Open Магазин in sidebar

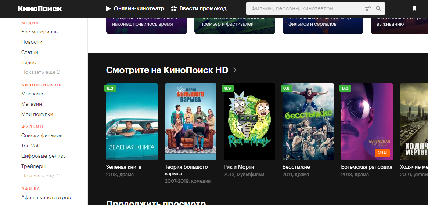[32, 104]
